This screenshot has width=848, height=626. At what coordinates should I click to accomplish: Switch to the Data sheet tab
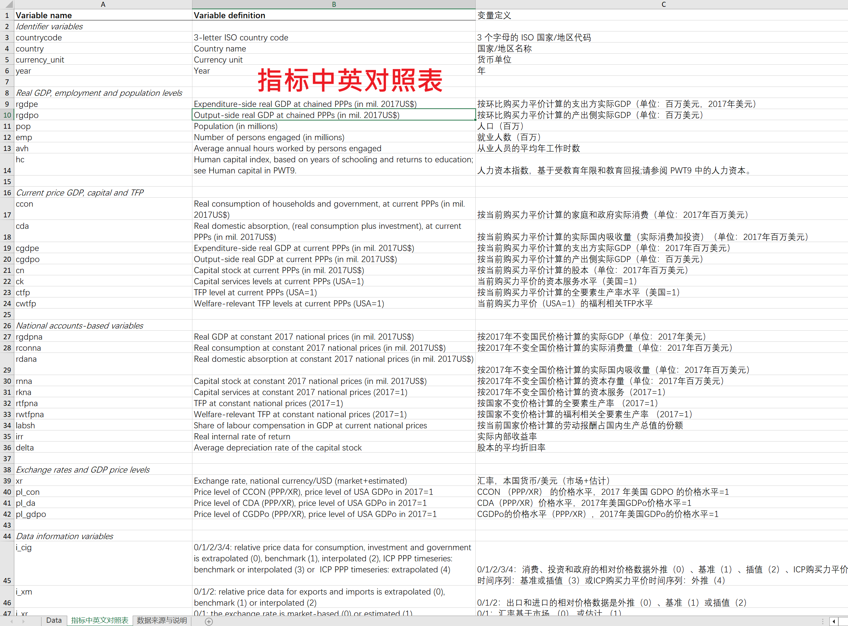[x=54, y=620]
